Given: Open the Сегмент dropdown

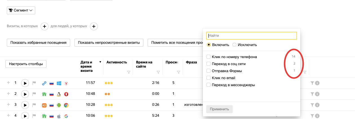Looking at the screenshot, I should coord(21,10).
